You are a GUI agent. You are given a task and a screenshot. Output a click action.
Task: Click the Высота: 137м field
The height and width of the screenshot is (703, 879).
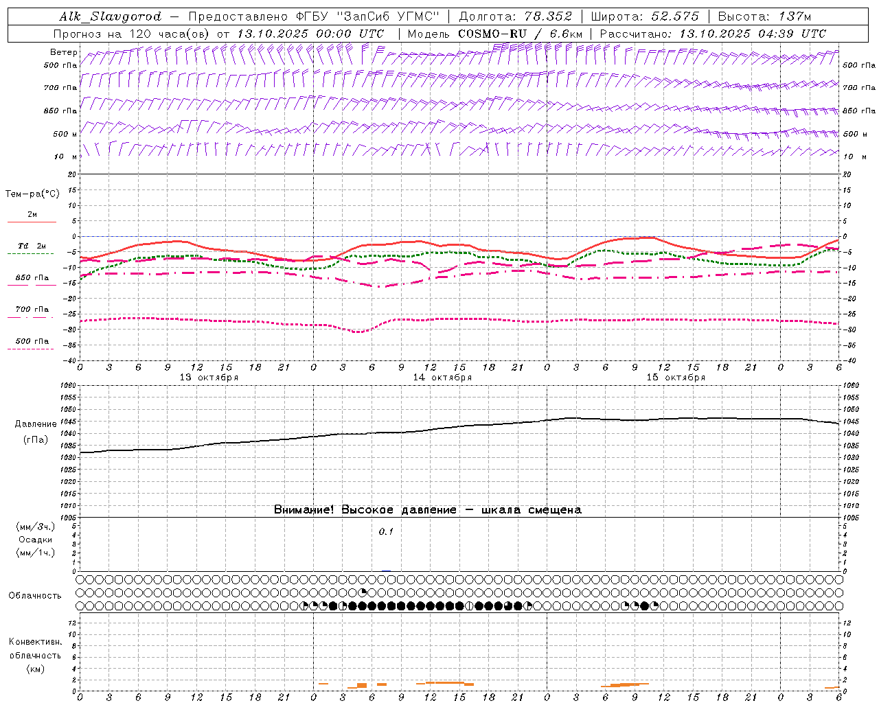(x=764, y=16)
